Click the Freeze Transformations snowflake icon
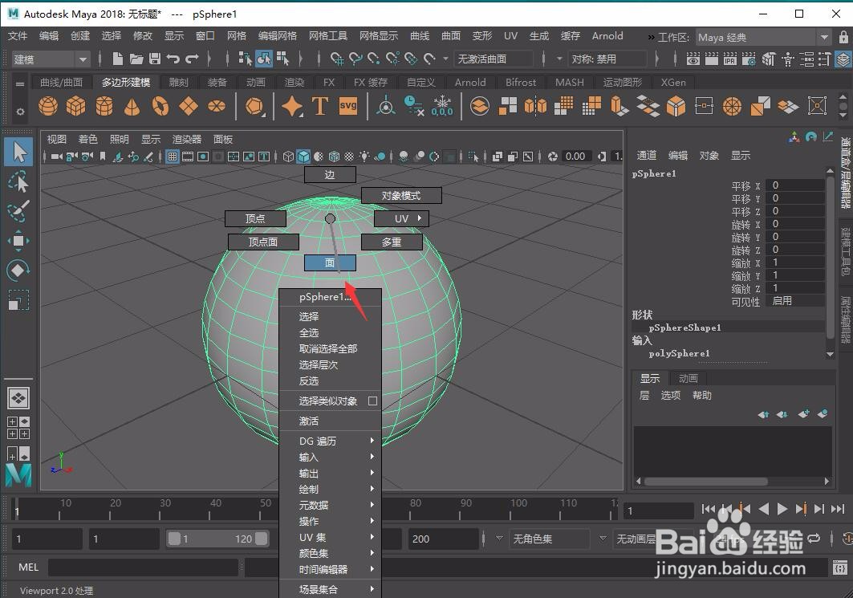This screenshot has height=598, width=853. click(441, 106)
